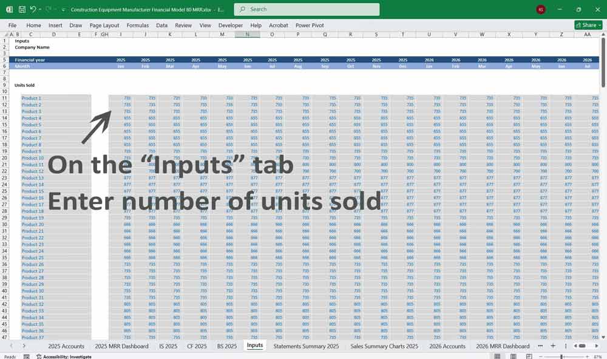Open the Power Pivot ribbon tab
Viewport: 607px width, 359px height.
pyautogui.click(x=310, y=26)
